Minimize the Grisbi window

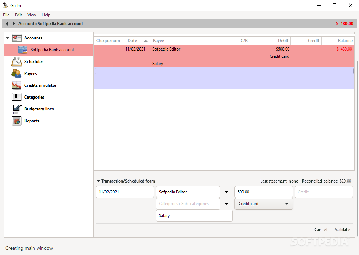point(319,5)
